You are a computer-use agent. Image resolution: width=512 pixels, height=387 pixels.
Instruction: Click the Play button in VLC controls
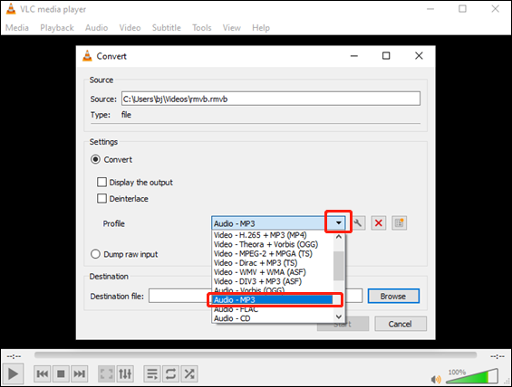coord(13,373)
